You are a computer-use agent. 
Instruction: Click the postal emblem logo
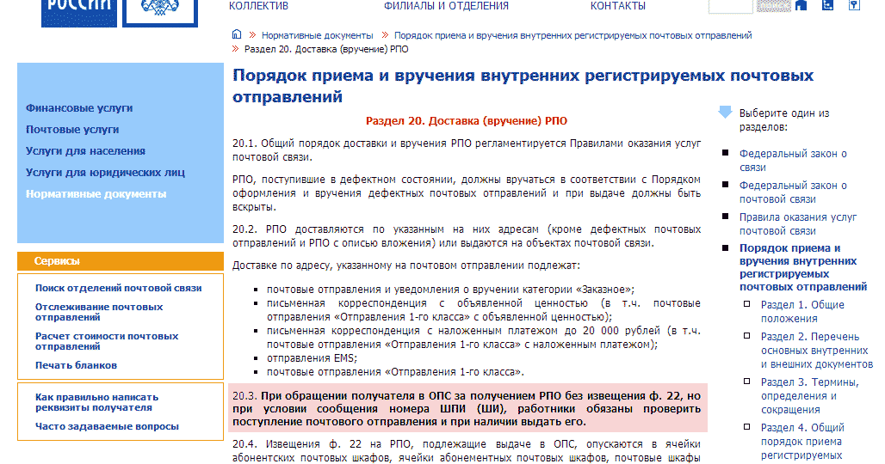[x=160, y=12]
